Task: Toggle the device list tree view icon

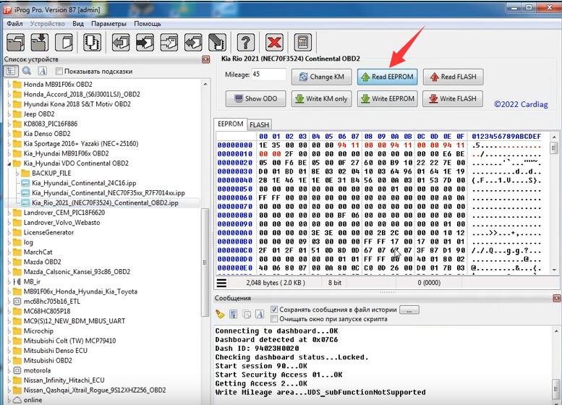Action: tap(11, 71)
